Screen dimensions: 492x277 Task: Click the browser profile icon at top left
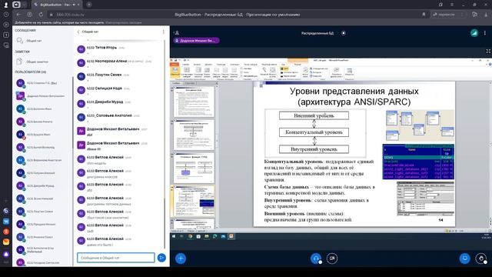tap(5, 5)
